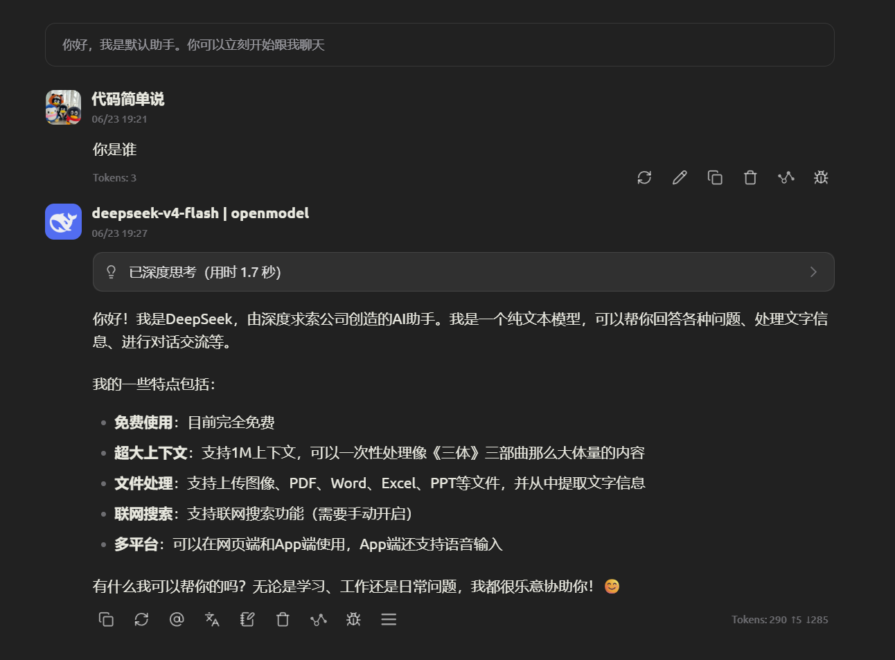The width and height of the screenshot is (895, 660).
Task: Regenerate the user message "你是谁"
Action: 644,178
